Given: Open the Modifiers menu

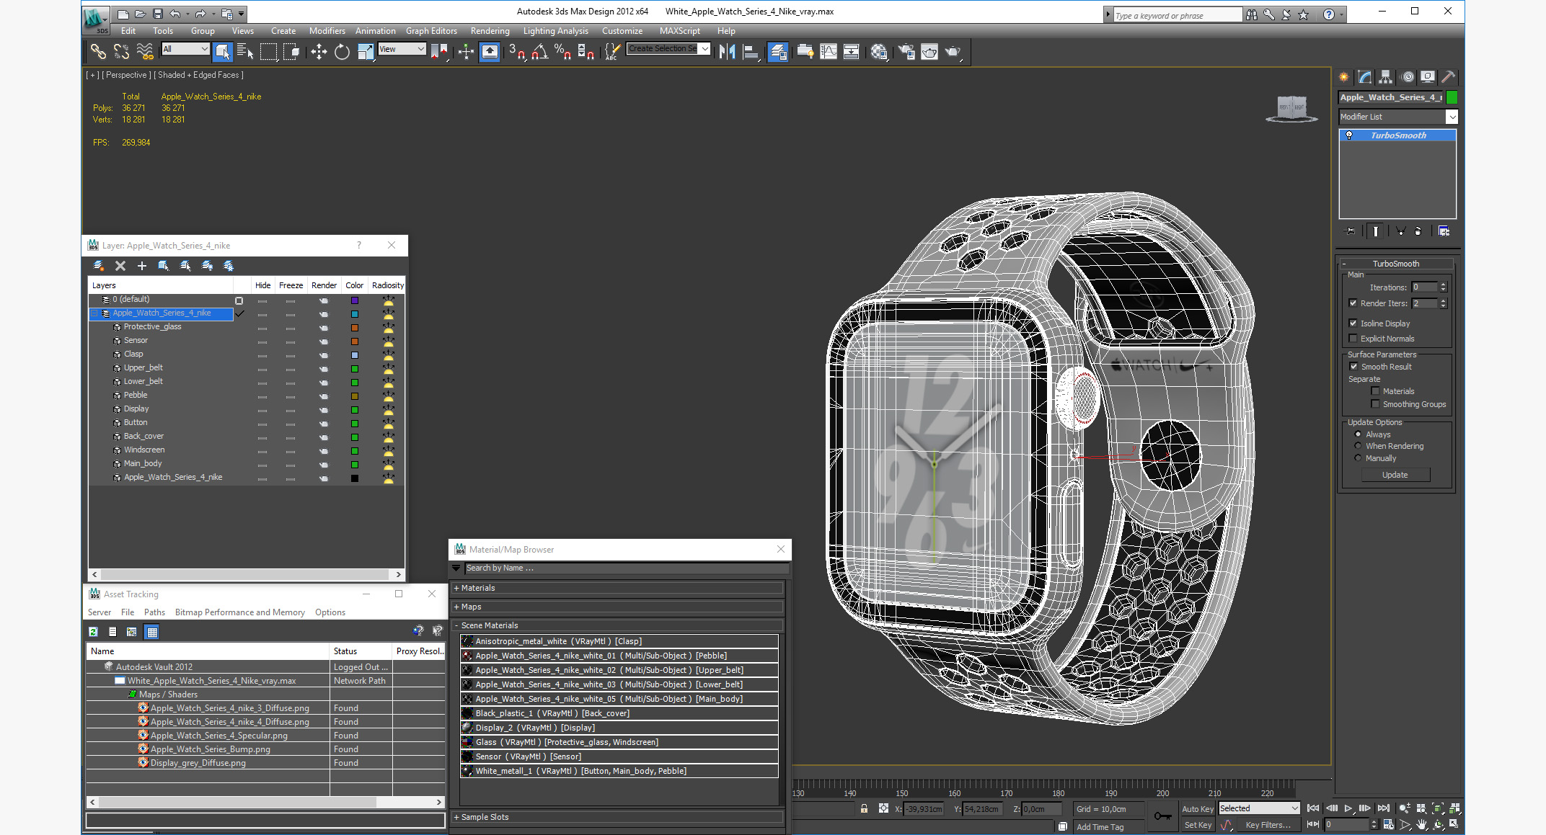Looking at the screenshot, I should (327, 31).
